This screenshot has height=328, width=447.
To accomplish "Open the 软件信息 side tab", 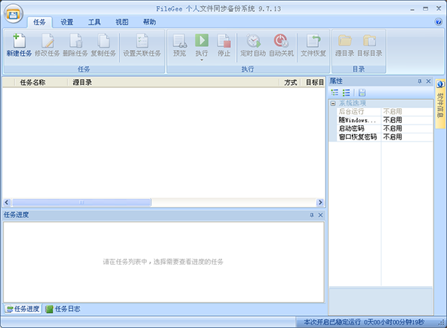I will pyautogui.click(x=440, y=104).
